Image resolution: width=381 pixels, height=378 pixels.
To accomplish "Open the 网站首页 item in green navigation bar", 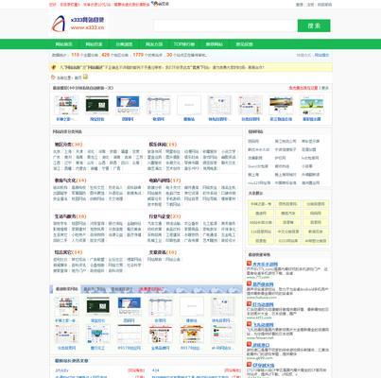I will [x=64, y=44].
